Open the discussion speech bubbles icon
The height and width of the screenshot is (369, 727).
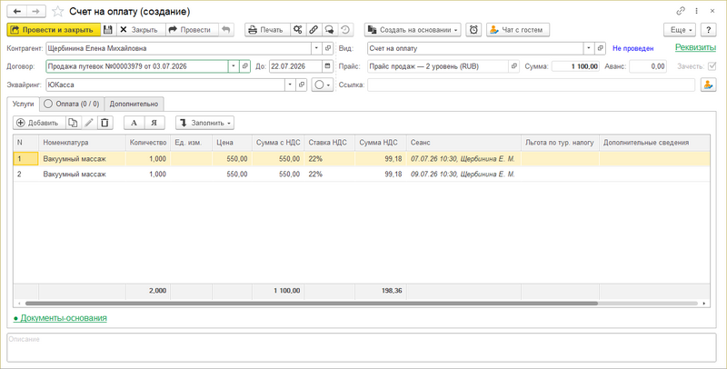coord(329,30)
